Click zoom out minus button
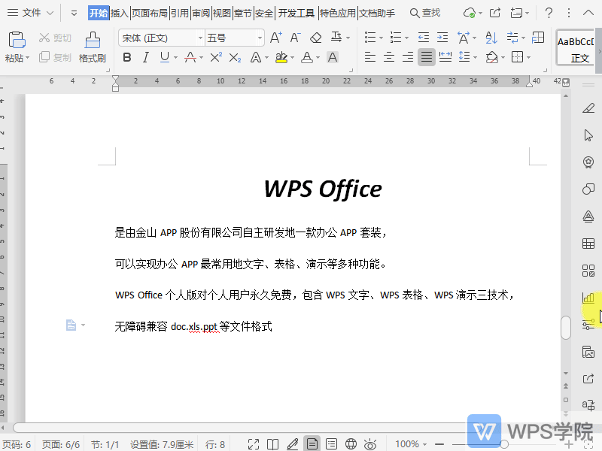This screenshot has width=602, height=451. 439,444
